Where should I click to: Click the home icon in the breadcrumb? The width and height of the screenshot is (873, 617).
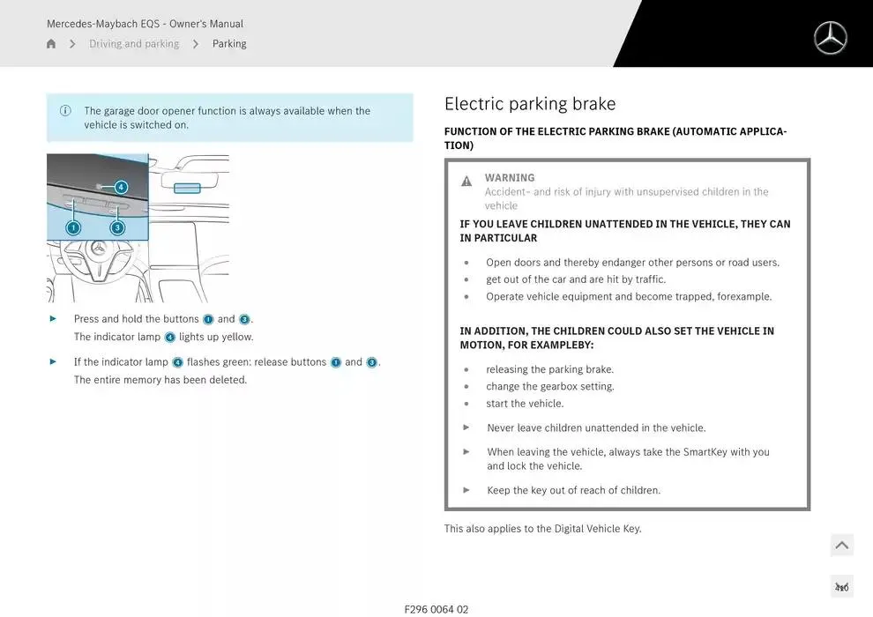(x=51, y=44)
